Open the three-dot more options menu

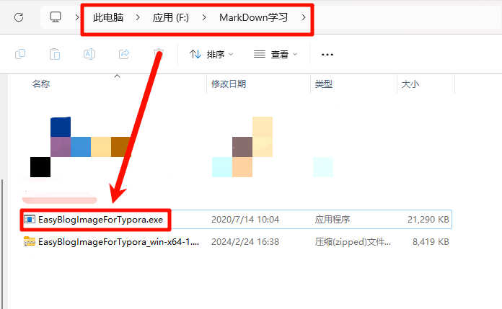(x=327, y=55)
